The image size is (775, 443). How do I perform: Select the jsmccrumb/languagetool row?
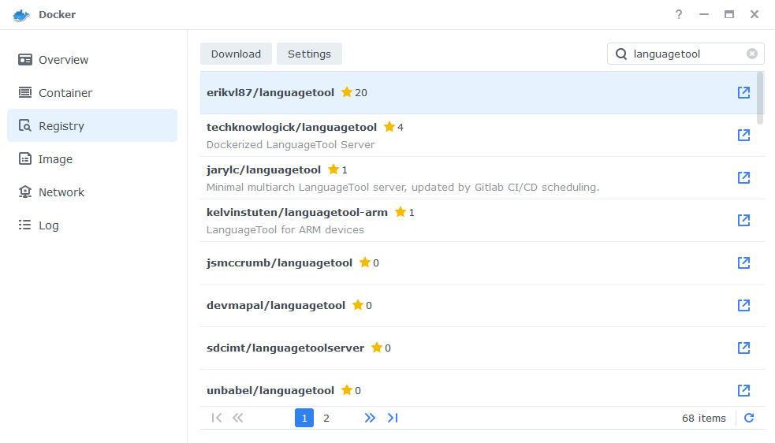[x=482, y=263]
